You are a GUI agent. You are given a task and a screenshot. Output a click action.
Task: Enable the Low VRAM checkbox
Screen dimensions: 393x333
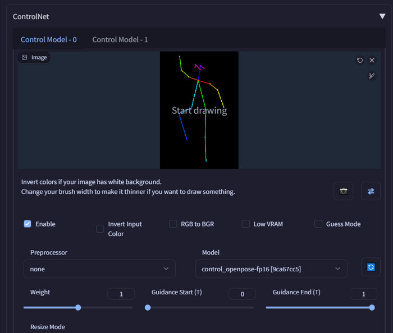click(x=246, y=224)
